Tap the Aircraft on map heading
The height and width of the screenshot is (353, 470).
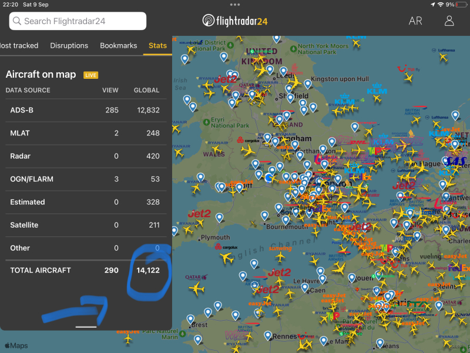pos(41,75)
